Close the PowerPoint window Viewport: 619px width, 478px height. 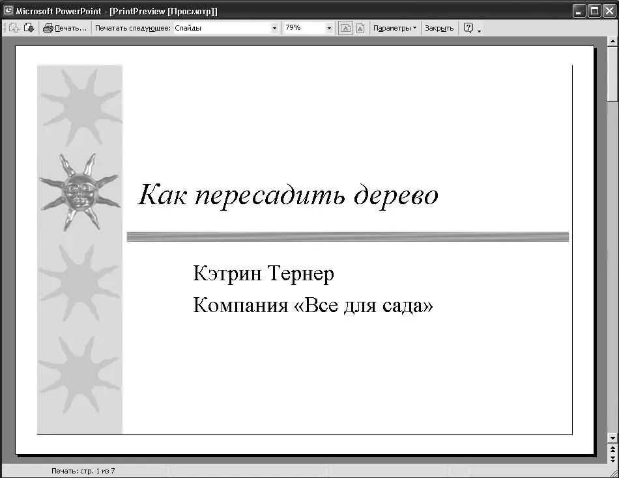pos(609,10)
